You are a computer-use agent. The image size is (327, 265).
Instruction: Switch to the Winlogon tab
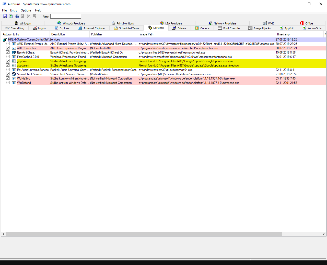[23, 23]
